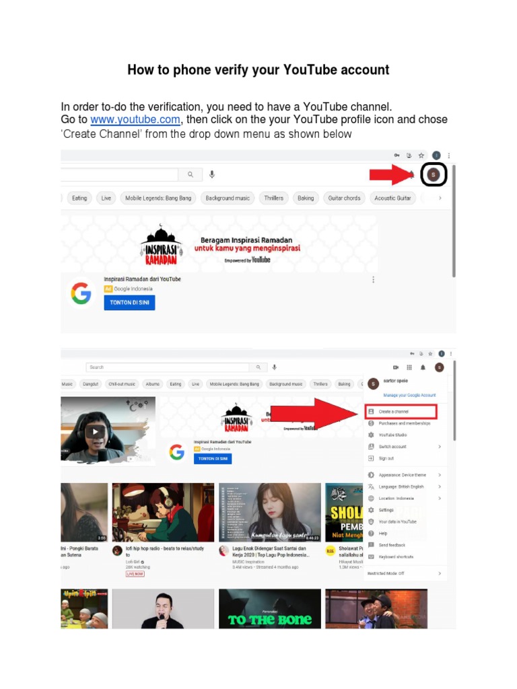Select the 'Mobile Legends: Bang Bang' chip in the first screenshot
This screenshot has height=689, width=517.
[158, 198]
